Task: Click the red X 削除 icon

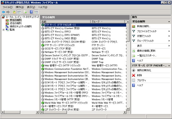Action: pyautogui.click(x=134, y=75)
